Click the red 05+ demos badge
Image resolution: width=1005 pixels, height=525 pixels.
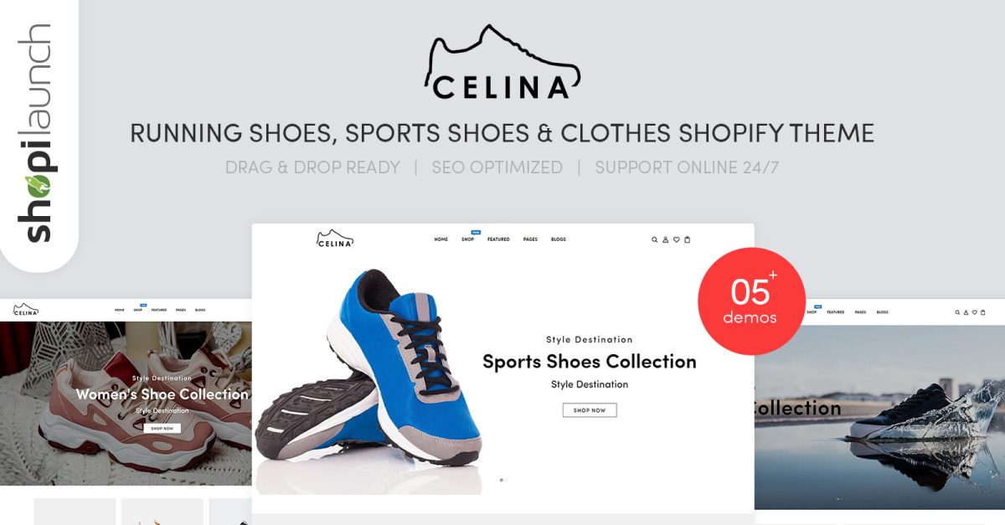751,301
